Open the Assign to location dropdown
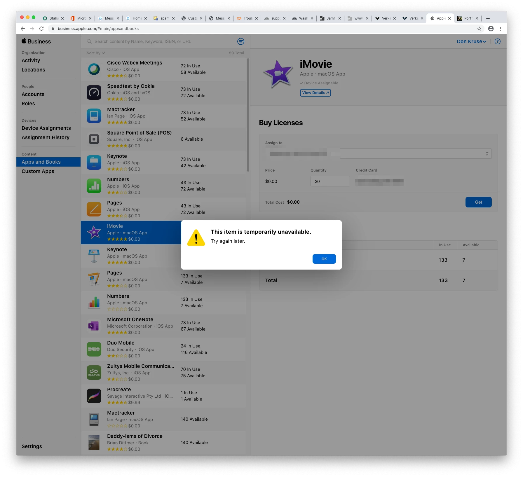 point(378,154)
